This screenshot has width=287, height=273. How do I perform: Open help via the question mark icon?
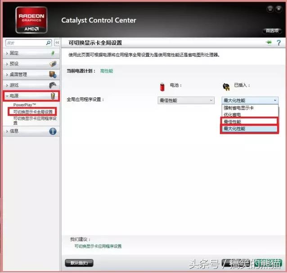coord(278,43)
